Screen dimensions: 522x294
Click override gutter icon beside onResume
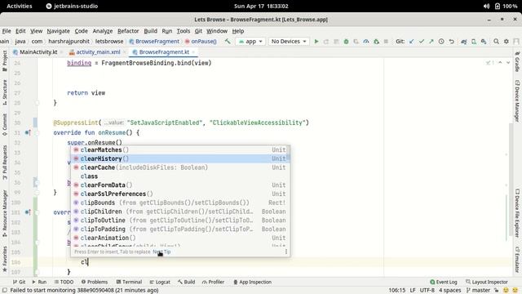tap(28, 132)
